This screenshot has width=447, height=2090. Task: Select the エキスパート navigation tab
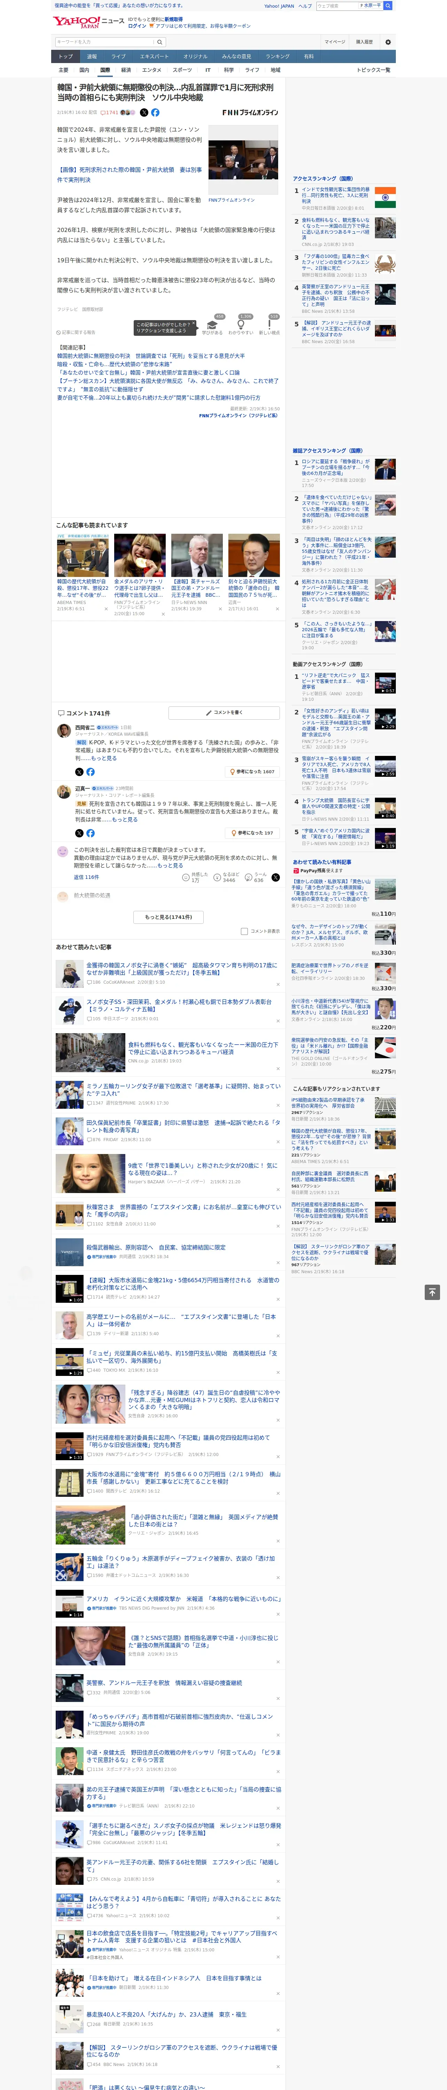click(154, 57)
